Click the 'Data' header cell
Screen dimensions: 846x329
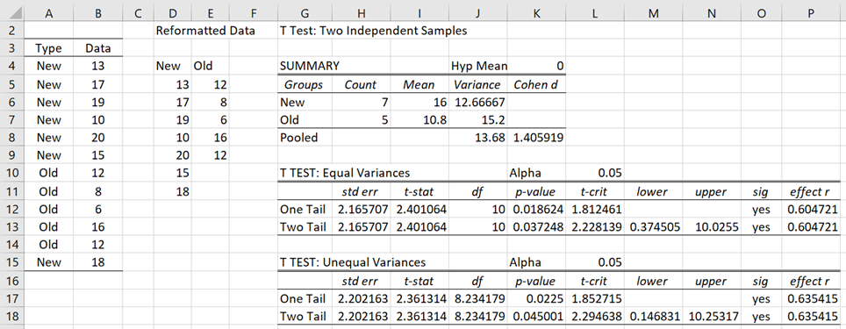pyautogui.click(x=97, y=48)
